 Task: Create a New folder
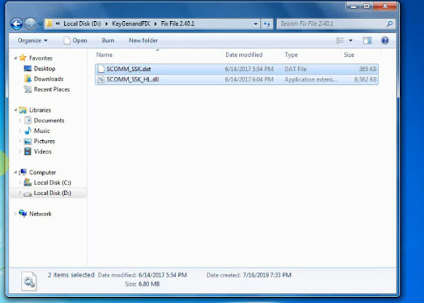click(143, 40)
